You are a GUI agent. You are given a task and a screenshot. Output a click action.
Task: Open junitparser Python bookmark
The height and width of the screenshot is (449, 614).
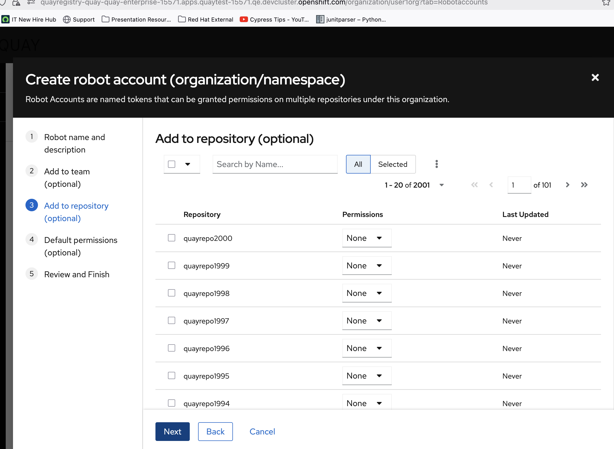(351, 19)
